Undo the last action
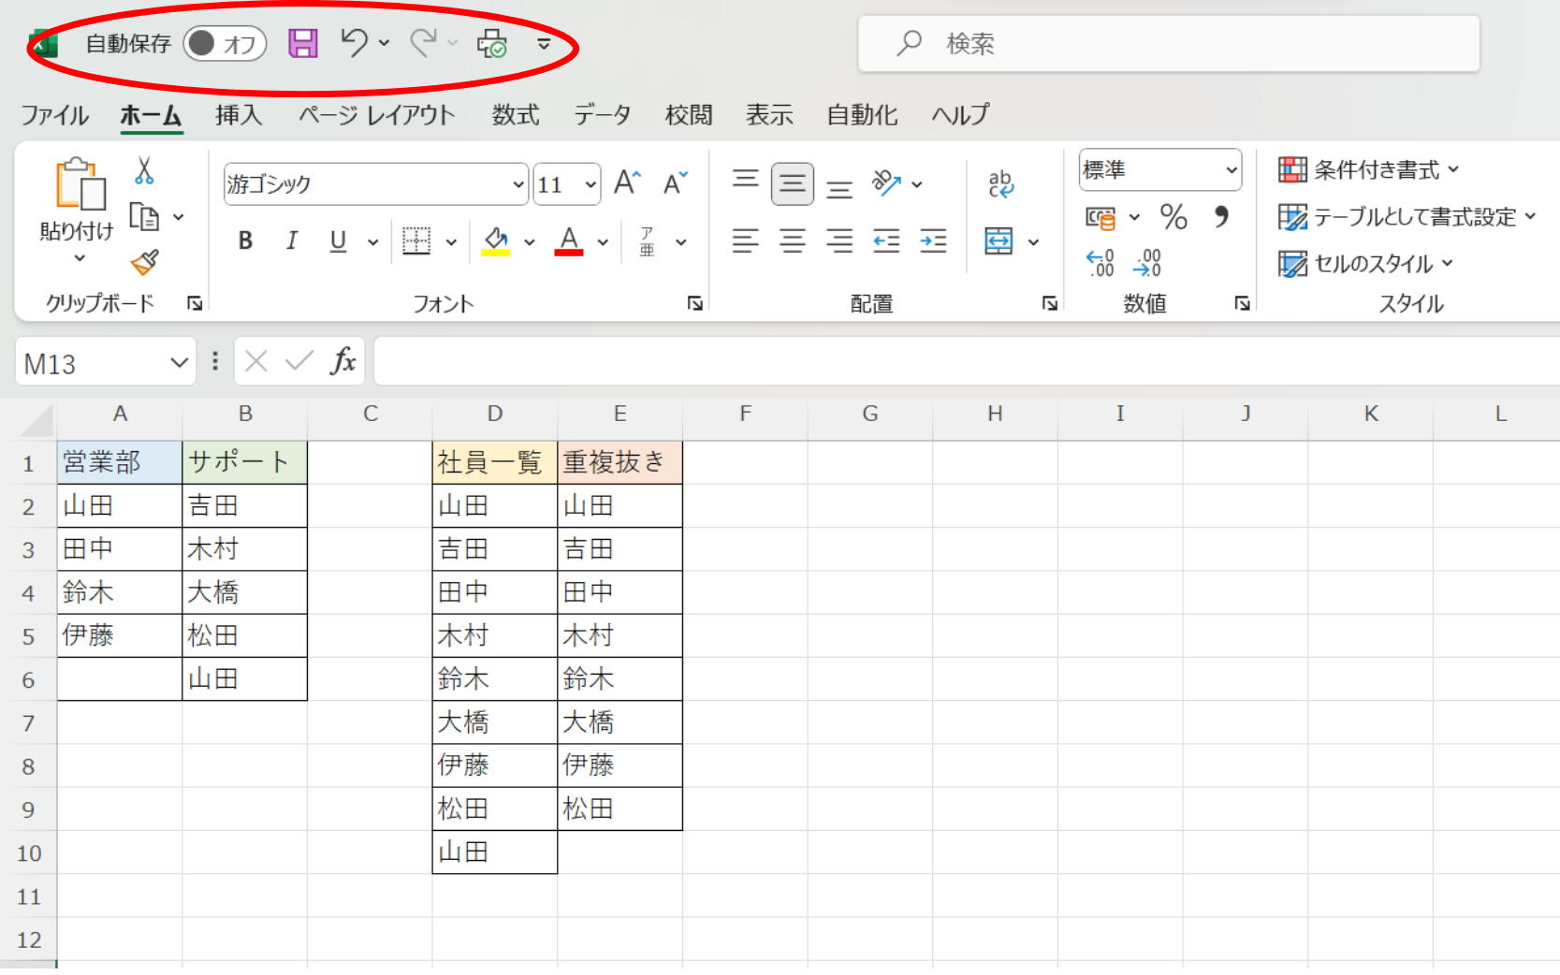Viewport: 1560px width, 975px height. point(354,43)
